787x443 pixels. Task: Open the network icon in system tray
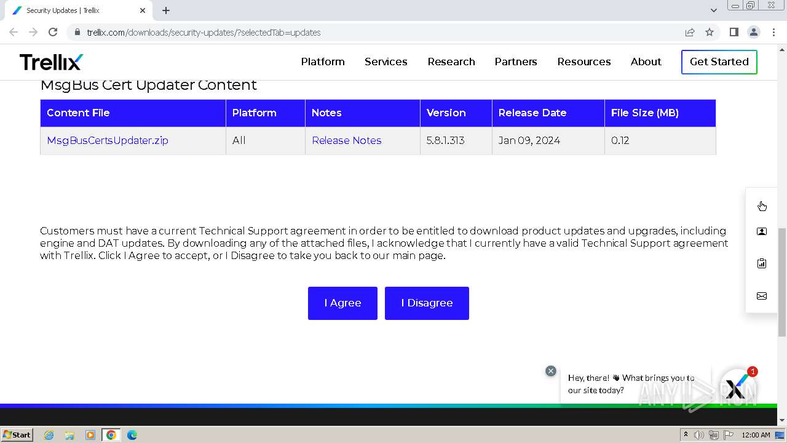(x=713, y=435)
